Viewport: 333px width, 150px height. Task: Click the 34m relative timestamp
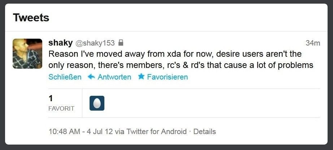pos(313,43)
